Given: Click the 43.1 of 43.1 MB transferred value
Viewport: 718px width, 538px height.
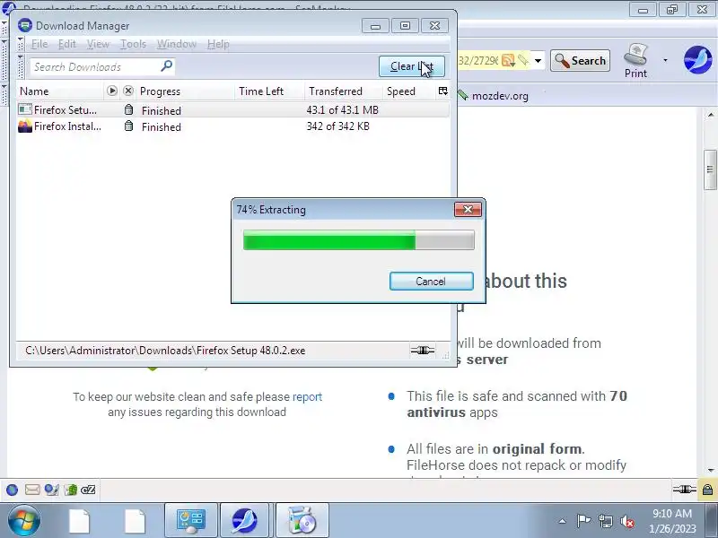Looking at the screenshot, I should click(343, 110).
